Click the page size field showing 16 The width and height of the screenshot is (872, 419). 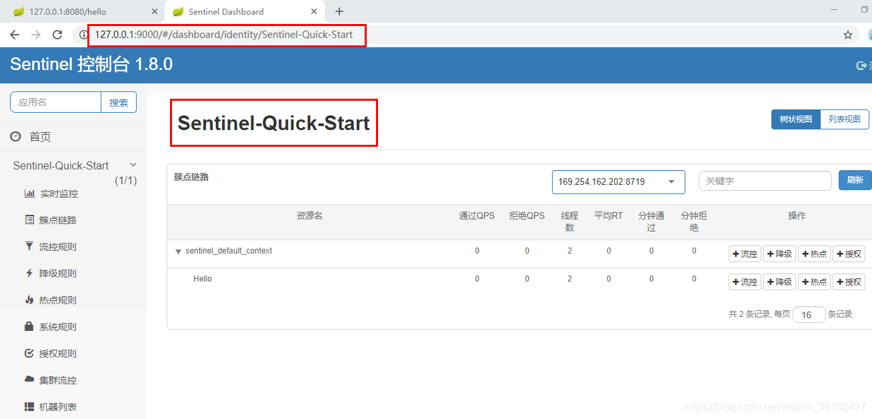coord(809,314)
